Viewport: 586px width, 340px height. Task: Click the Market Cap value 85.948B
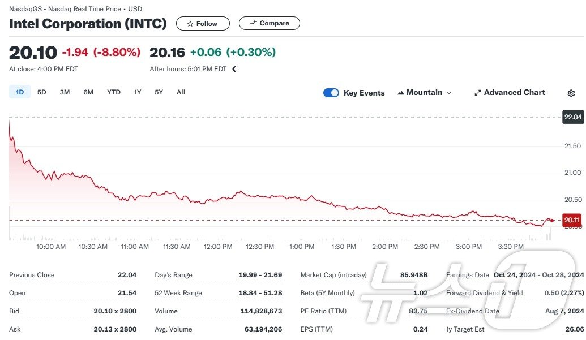coord(414,275)
